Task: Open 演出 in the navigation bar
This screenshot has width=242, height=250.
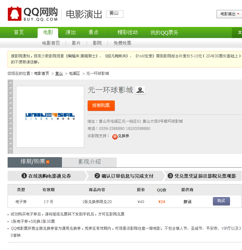Action: pos(71,32)
